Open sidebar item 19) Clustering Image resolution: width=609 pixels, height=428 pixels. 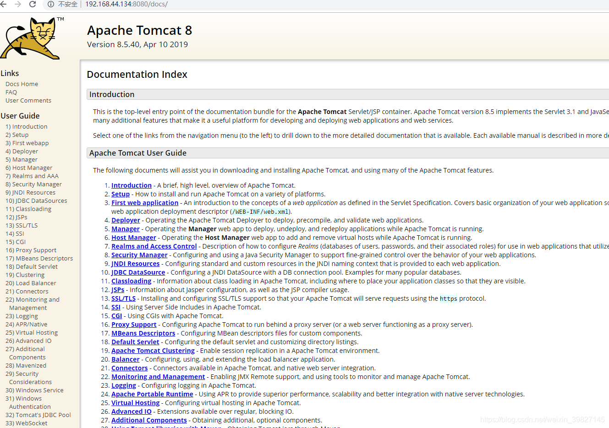(25, 275)
